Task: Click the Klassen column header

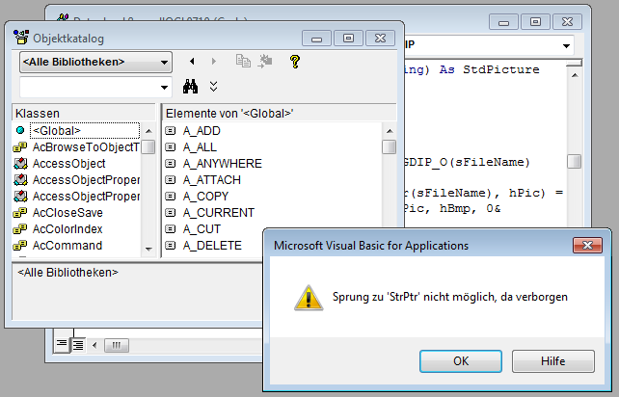Action: click(x=84, y=114)
